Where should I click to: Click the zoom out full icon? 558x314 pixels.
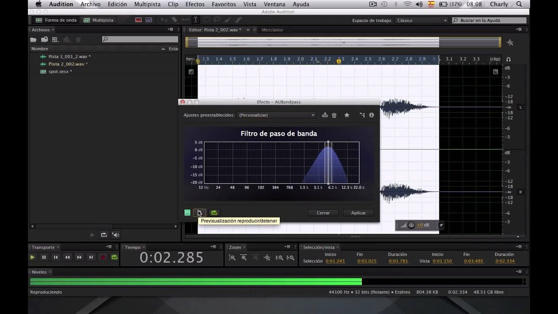[x=267, y=258]
